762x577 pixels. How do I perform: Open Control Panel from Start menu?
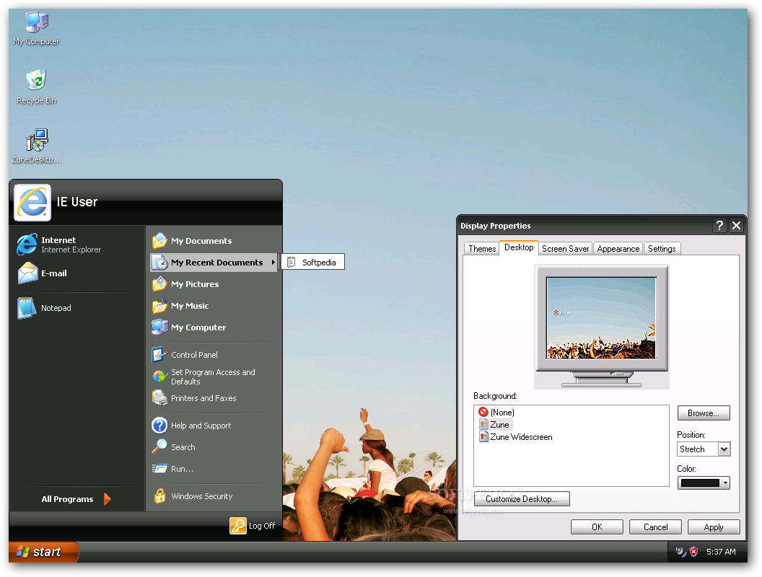(x=193, y=355)
